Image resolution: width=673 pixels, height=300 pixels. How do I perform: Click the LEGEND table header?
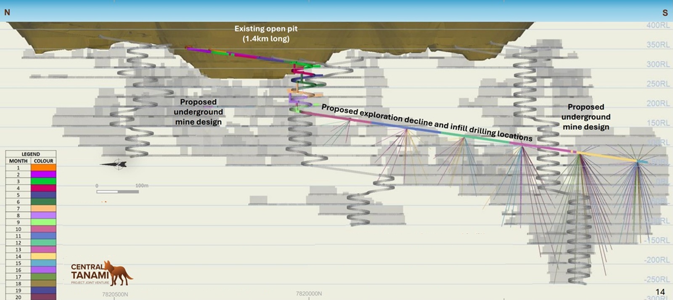tap(31, 154)
